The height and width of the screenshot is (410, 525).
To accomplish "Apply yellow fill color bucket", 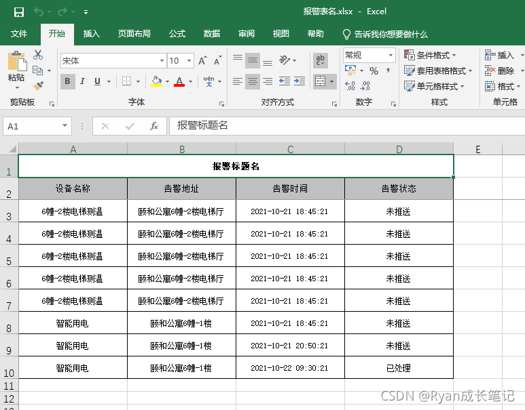I will (156, 81).
